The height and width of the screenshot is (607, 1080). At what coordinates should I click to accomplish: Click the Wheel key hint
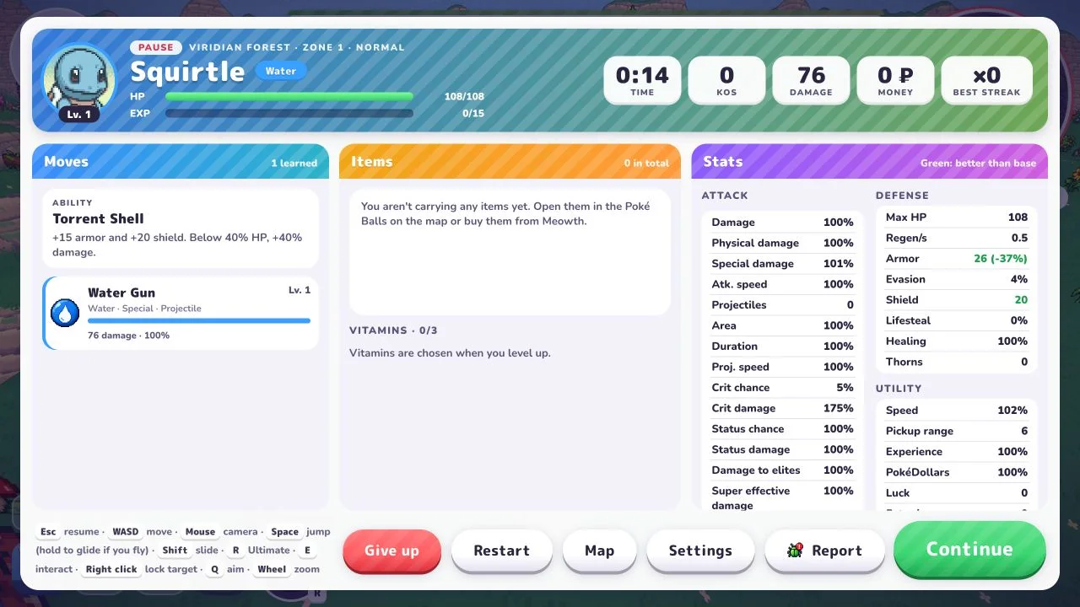[x=272, y=569]
